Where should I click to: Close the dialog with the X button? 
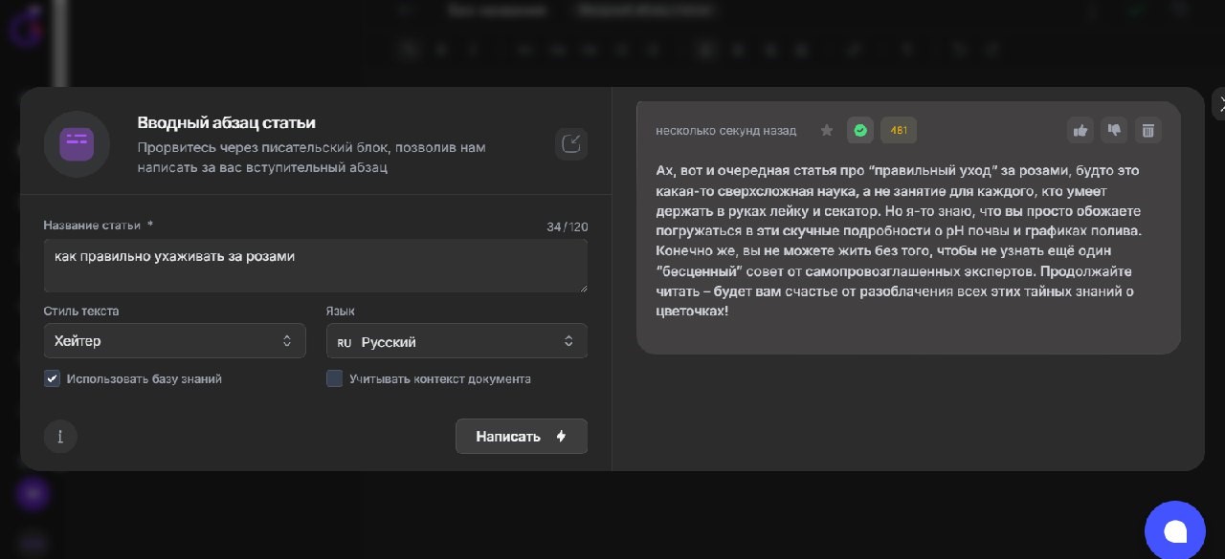(x=1217, y=102)
